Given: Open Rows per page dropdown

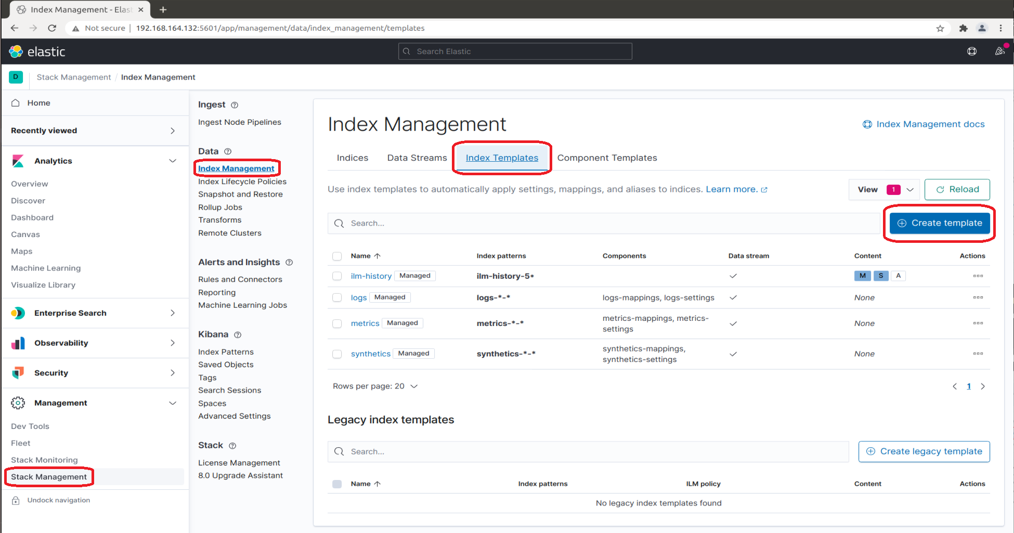Looking at the screenshot, I should coord(375,386).
